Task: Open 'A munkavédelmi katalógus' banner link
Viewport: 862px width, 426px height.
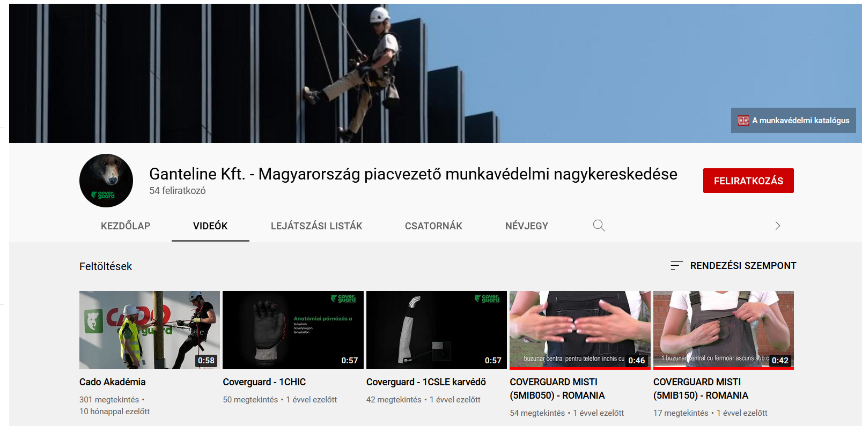Action: click(793, 121)
